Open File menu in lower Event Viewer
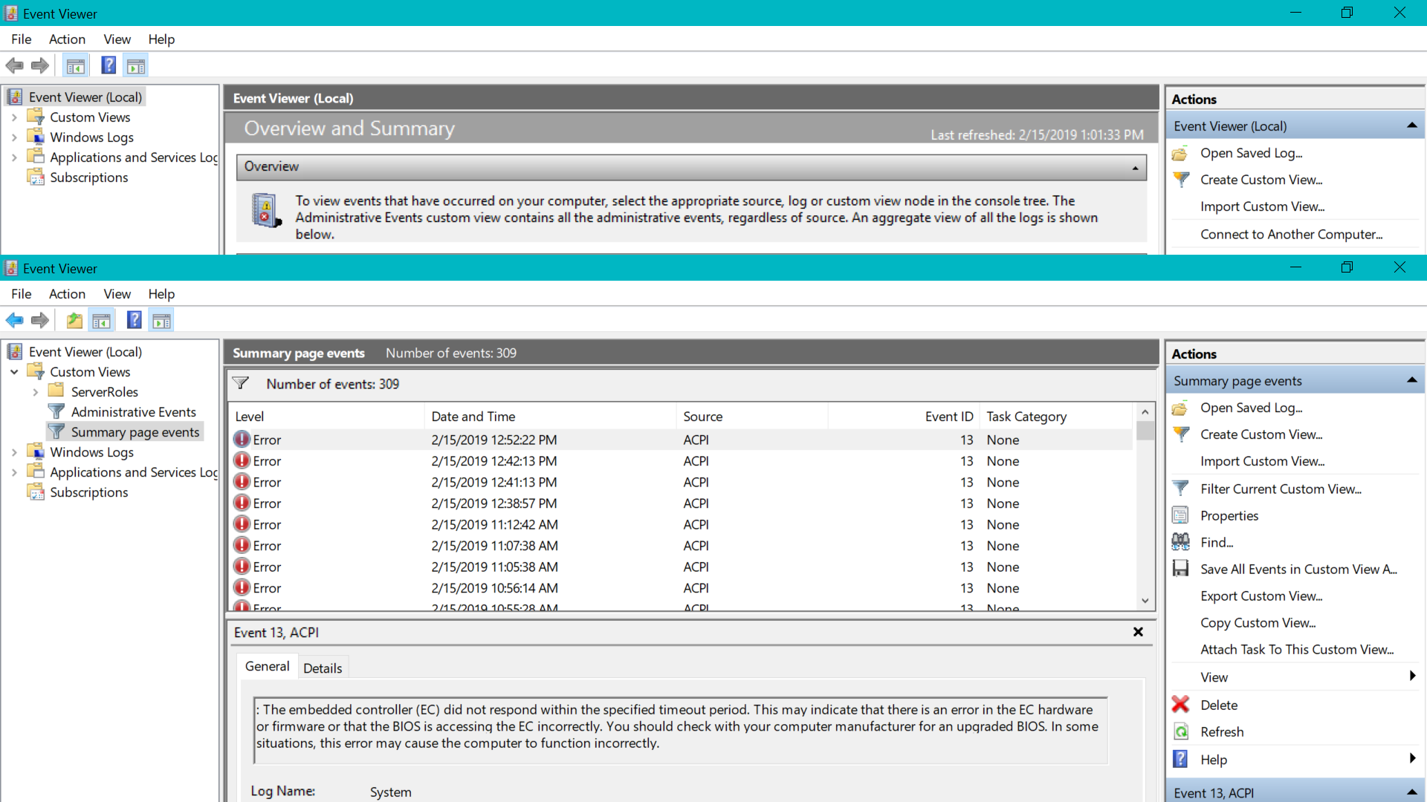This screenshot has height=802, width=1427. click(x=22, y=294)
